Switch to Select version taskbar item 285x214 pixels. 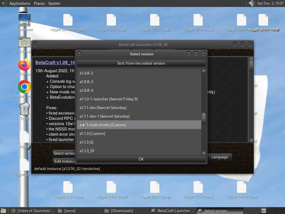[220, 211]
